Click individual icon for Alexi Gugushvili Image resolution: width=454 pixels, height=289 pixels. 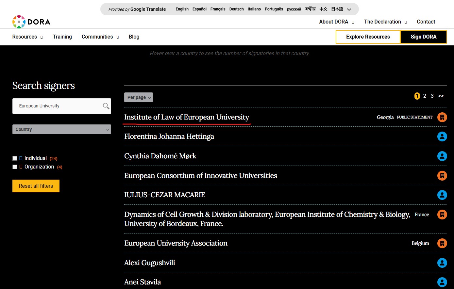[x=442, y=263]
